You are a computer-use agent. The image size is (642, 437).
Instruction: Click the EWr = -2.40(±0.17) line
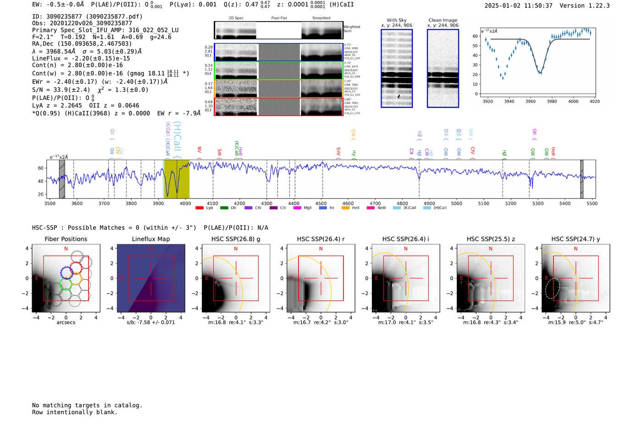pos(100,82)
